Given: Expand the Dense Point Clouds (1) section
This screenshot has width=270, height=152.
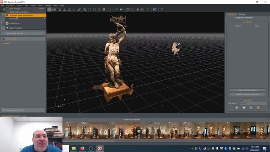Looking at the screenshot, I should coord(23,33).
